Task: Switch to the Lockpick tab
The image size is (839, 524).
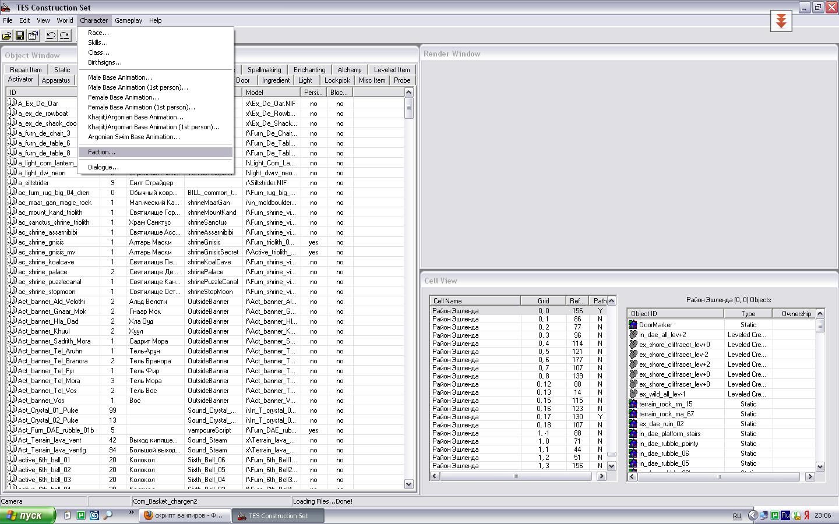Action: [x=337, y=80]
